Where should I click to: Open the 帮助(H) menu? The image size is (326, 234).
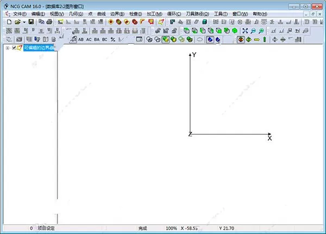[260, 14]
